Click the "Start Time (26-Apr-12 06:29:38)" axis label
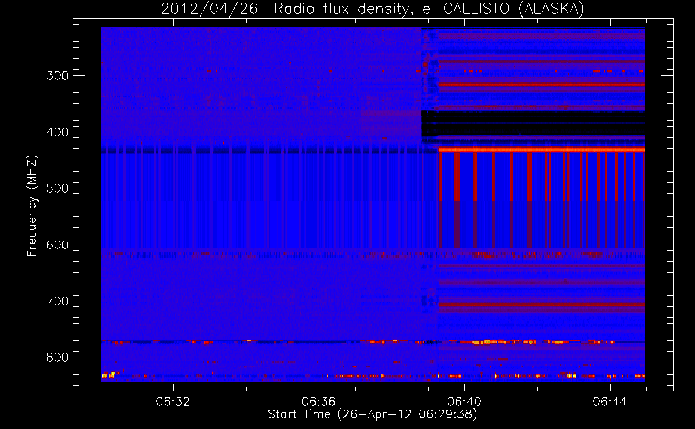 [x=372, y=414]
